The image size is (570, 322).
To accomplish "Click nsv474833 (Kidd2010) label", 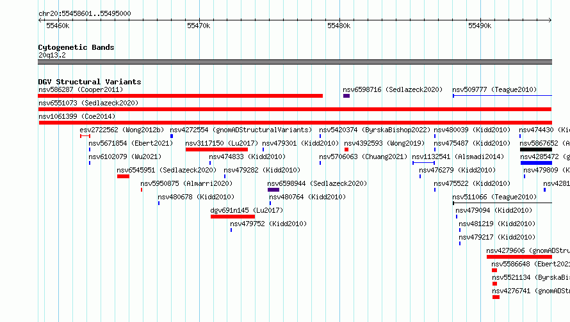I will 248,157.
